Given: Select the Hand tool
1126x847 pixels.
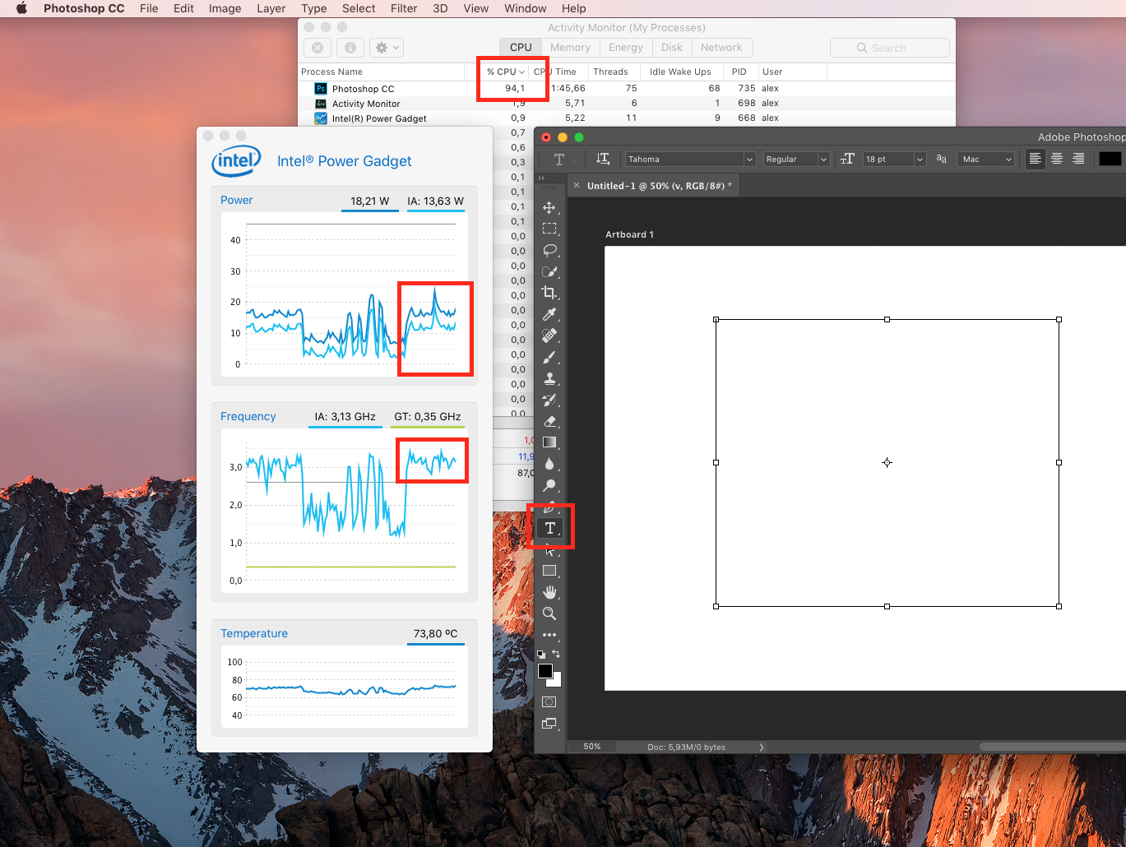Looking at the screenshot, I should pos(549,592).
